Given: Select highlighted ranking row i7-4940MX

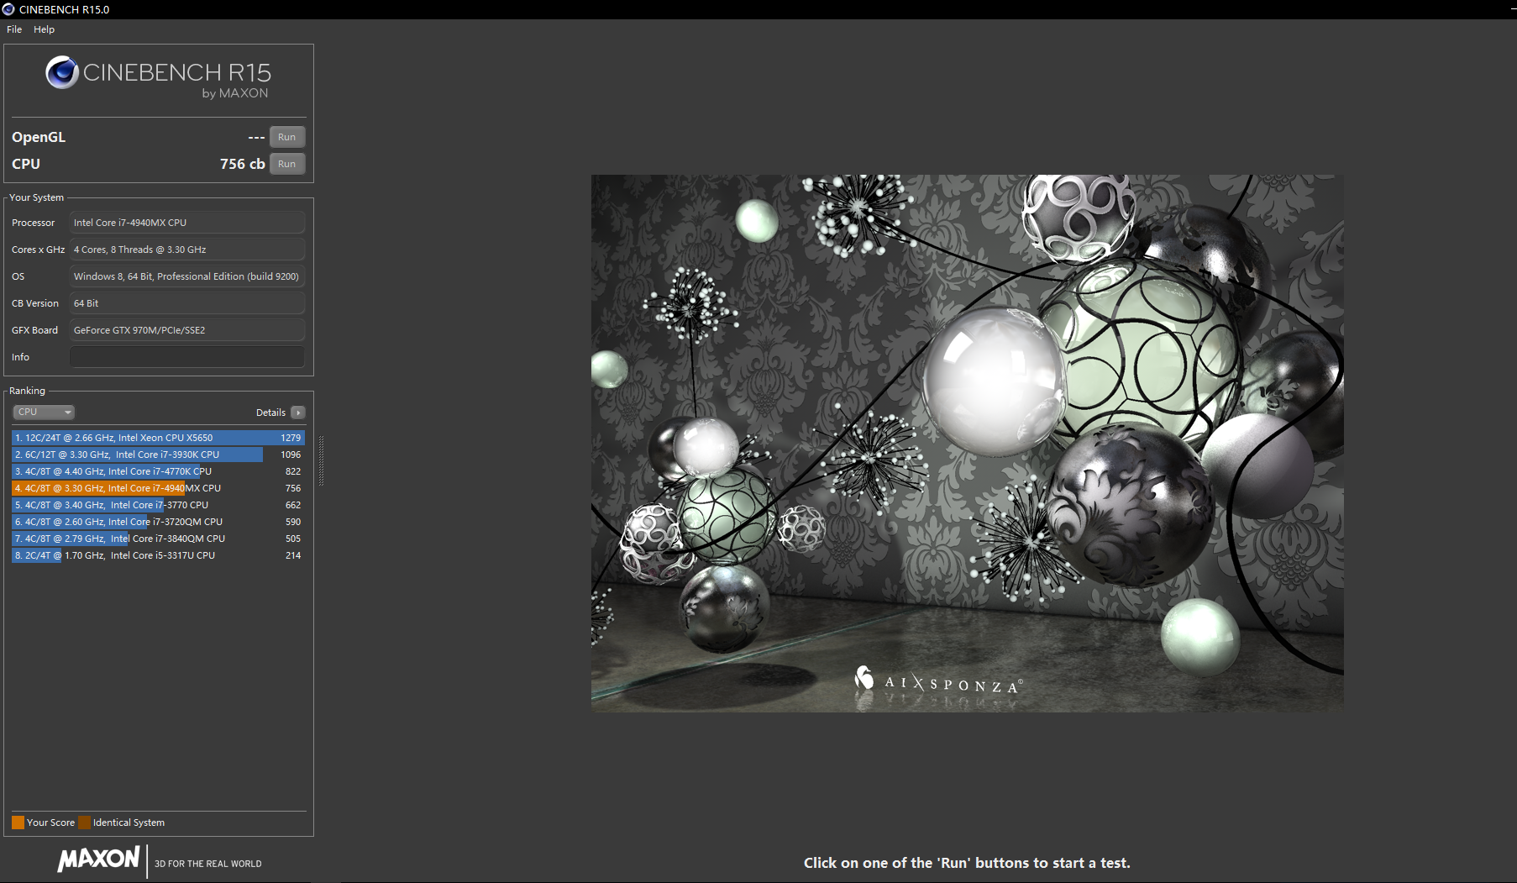Looking at the screenshot, I should (x=158, y=488).
